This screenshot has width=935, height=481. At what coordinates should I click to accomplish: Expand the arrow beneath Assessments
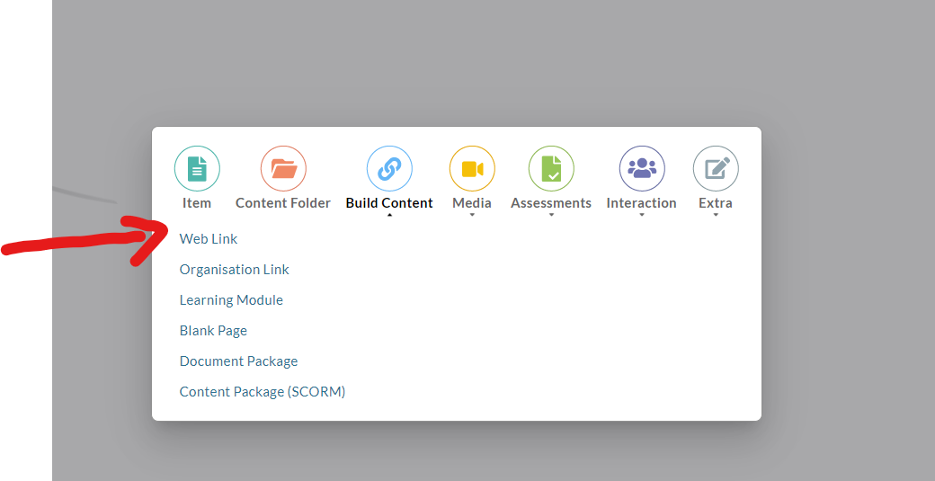[x=551, y=215]
